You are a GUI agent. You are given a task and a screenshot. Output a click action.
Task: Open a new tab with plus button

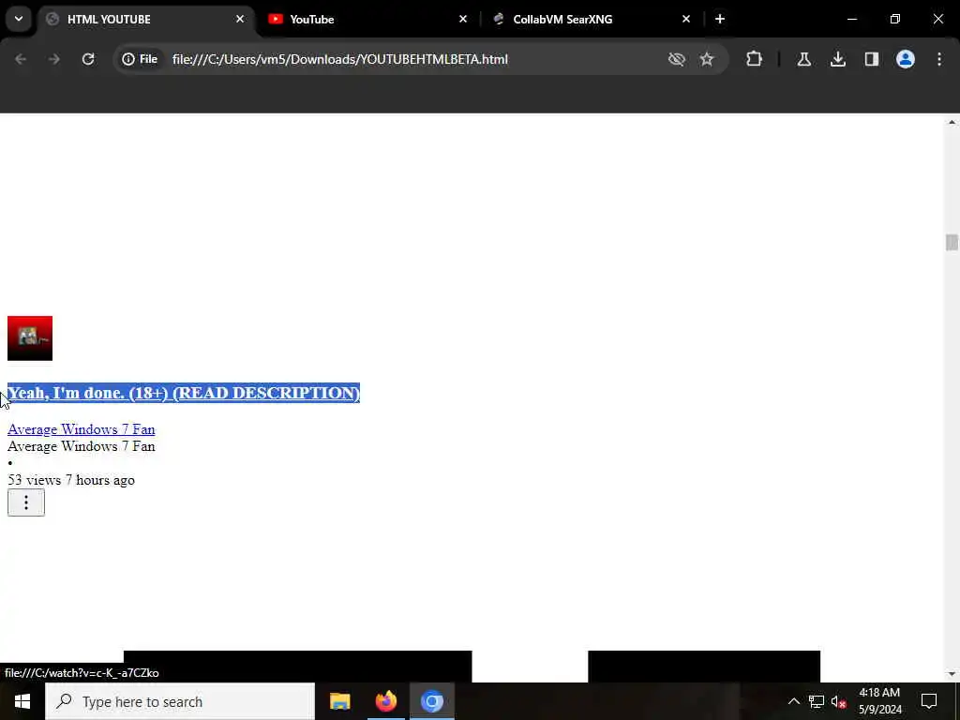click(x=720, y=20)
